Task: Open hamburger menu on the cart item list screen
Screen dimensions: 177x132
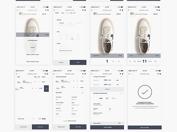Action: (16, 74)
